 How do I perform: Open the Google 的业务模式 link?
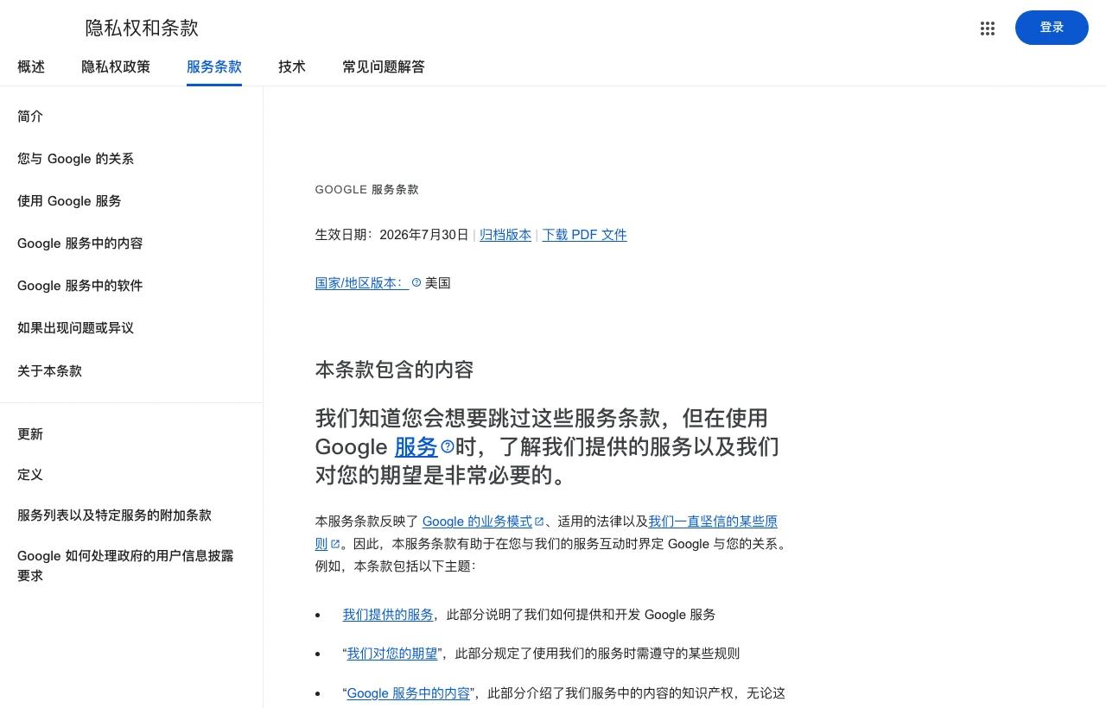(x=477, y=521)
